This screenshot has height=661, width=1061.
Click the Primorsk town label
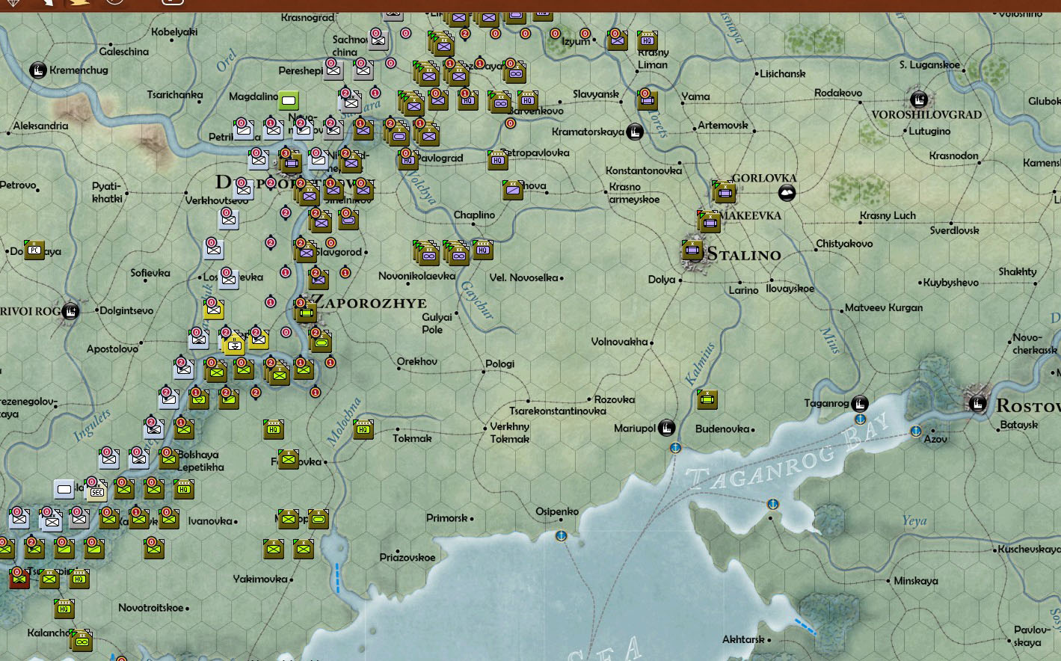[x=447, y=518]
